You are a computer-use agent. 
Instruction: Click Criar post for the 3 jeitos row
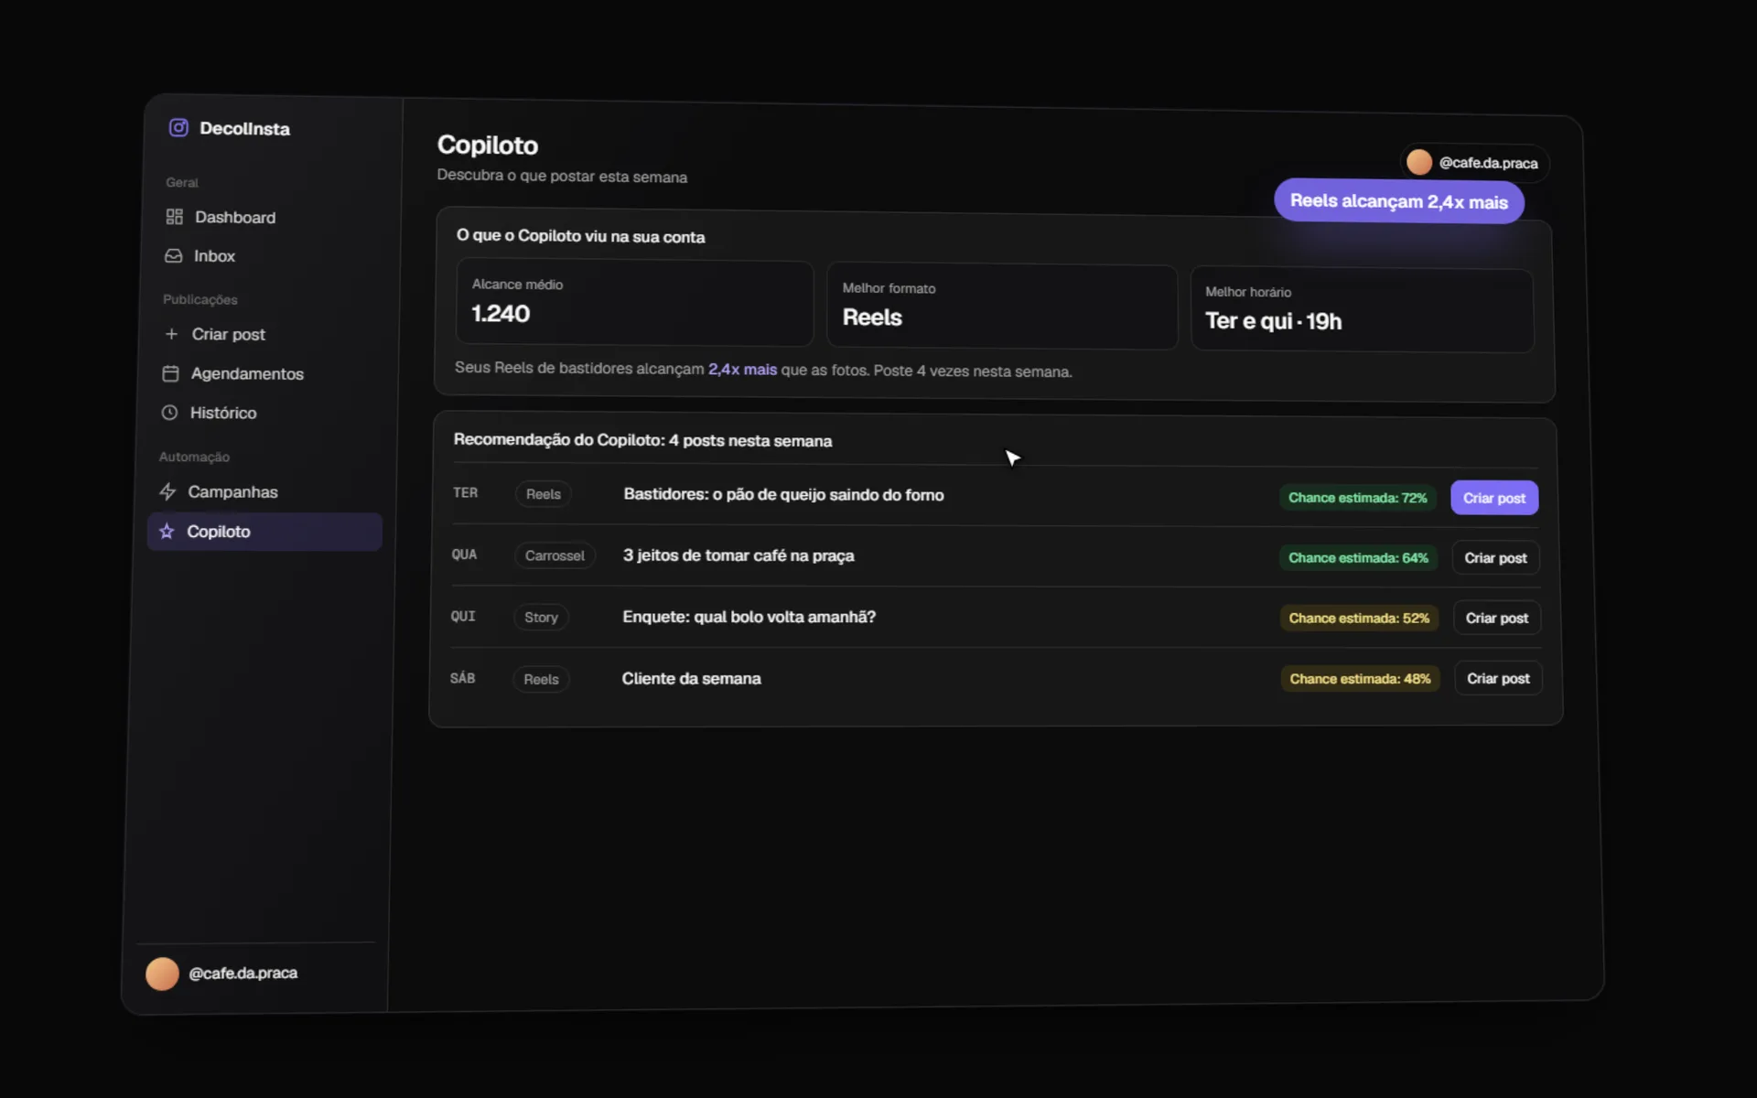coord(1495,558)
